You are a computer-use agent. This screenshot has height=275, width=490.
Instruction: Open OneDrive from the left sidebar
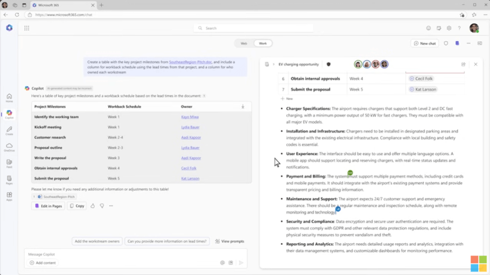click(x=9, y=147)
